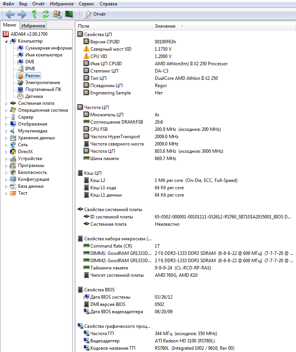Open the users icon in the toolbar

coord(57,14)
